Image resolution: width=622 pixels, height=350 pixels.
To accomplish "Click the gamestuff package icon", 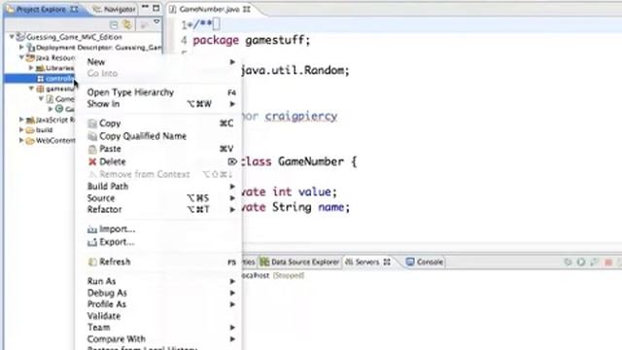I will 40,88.
